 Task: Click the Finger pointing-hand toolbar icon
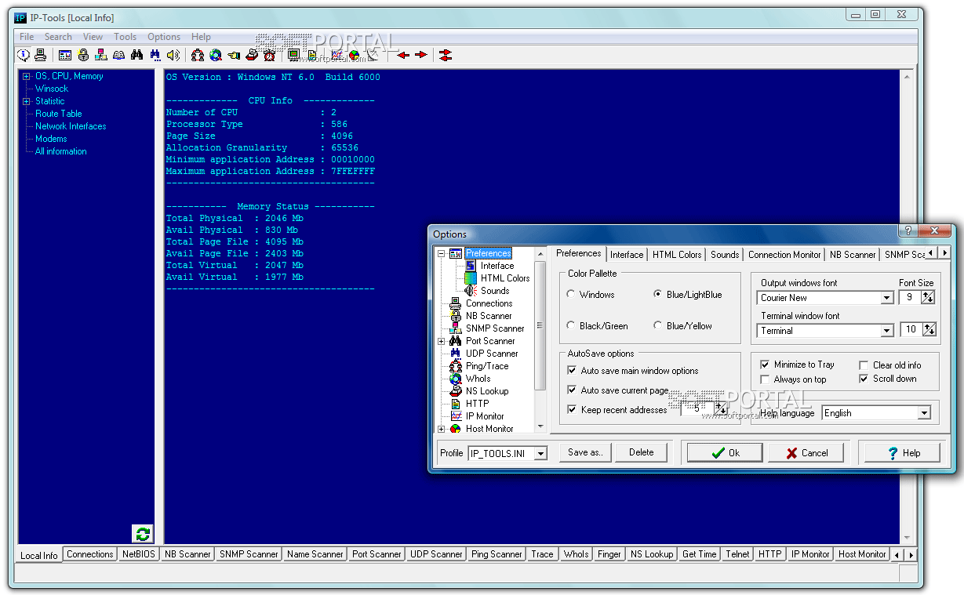coord(234,55)
